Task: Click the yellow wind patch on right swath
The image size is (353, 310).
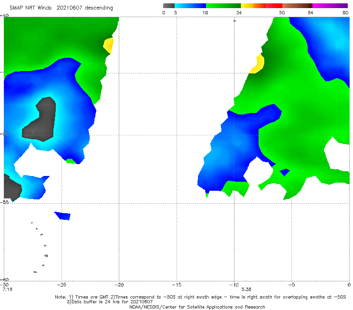Action: 258,64
